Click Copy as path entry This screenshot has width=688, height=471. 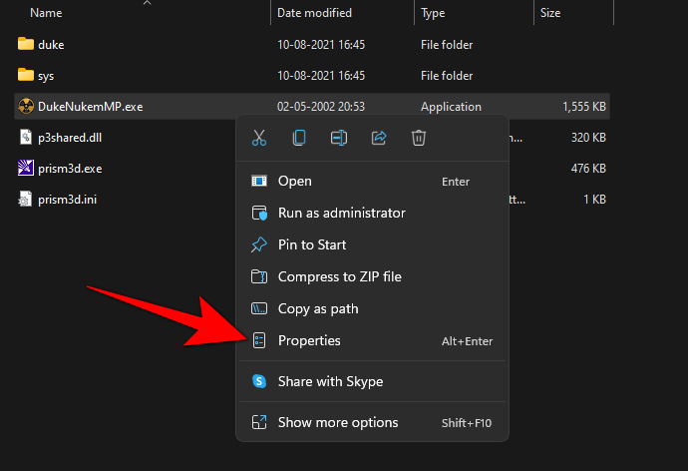[x=317, y=308]
